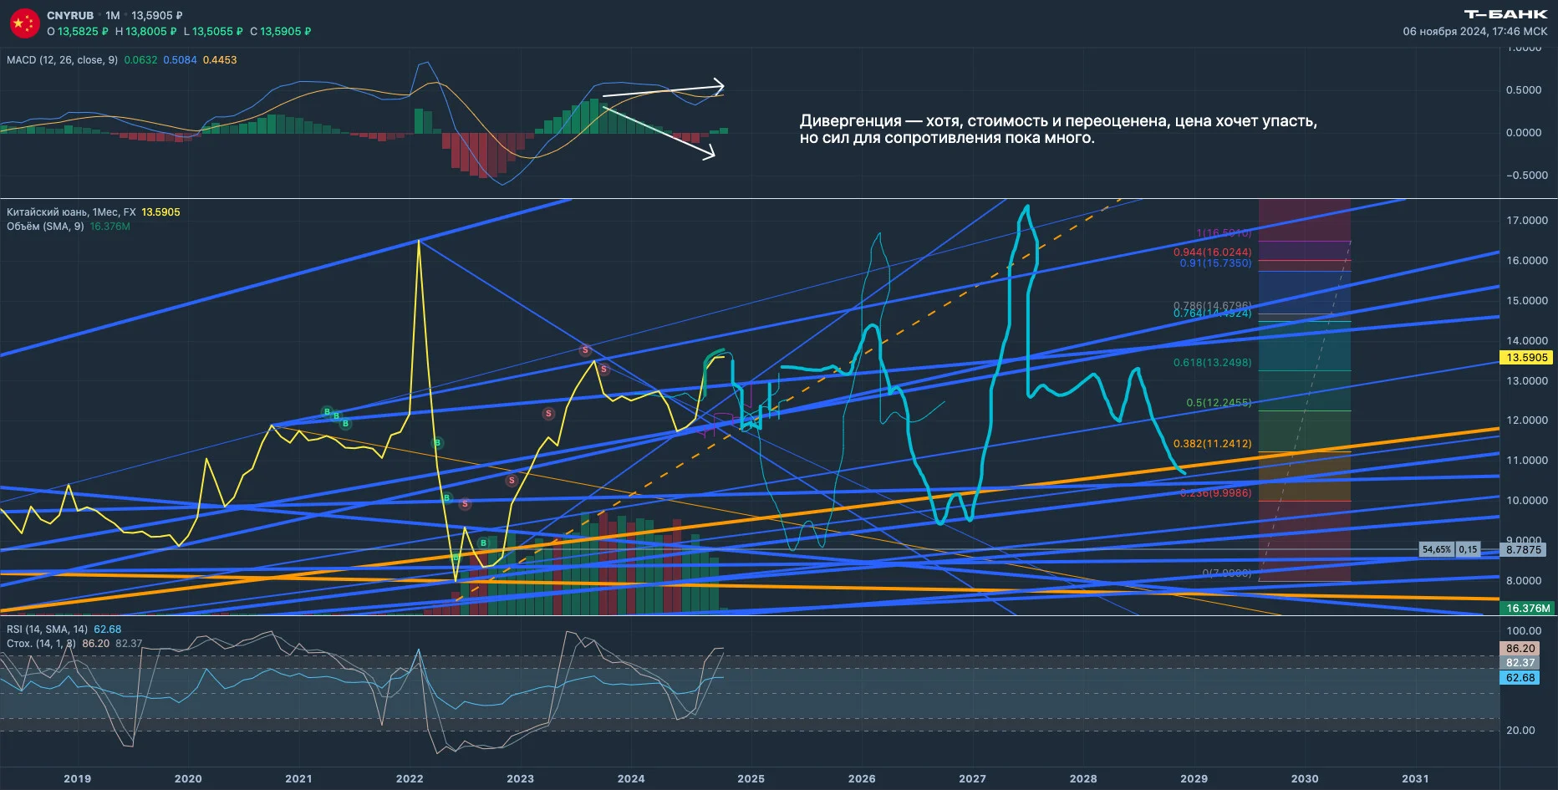Select the CNYRUB ticker name

click(70, 15)
